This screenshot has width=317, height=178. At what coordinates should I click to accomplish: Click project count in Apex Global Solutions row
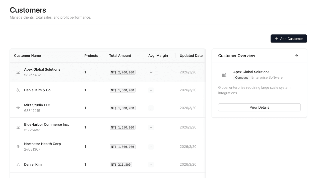click(85, 72)
